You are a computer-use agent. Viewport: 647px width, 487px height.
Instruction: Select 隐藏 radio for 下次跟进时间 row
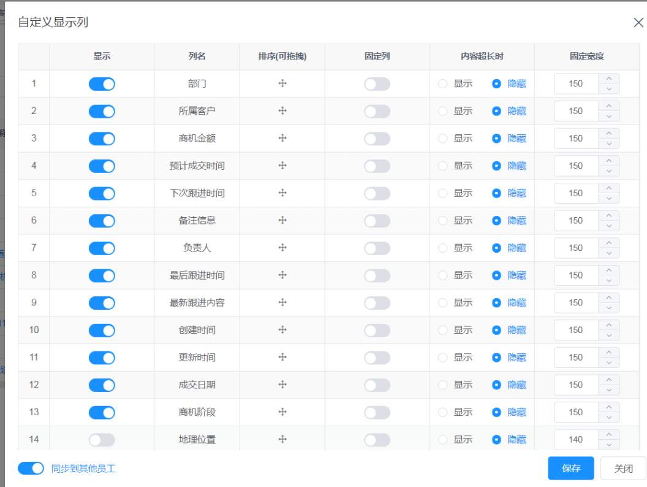pyautogui.click(x=496, y=193)
